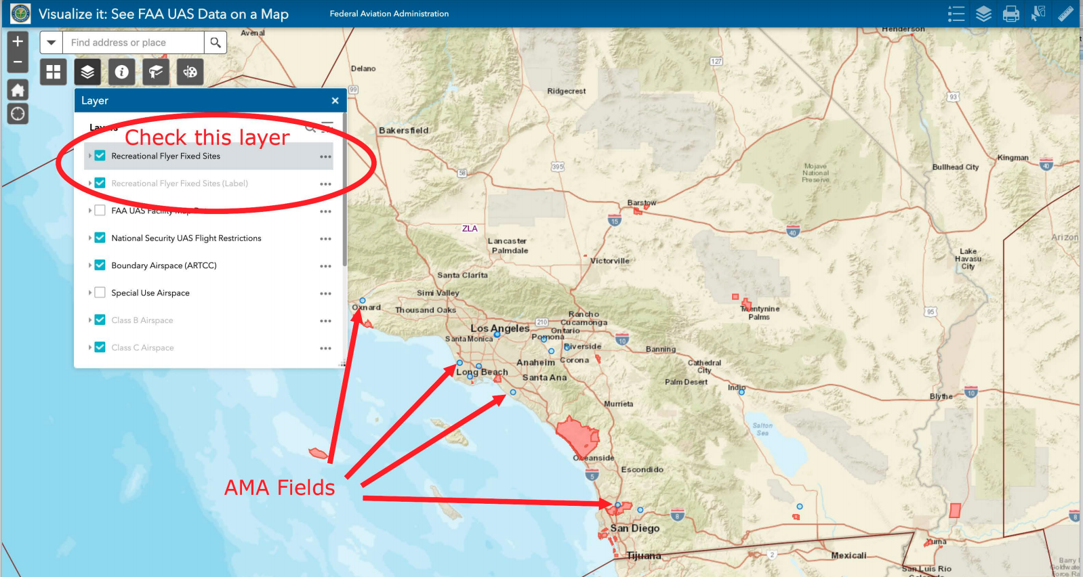Uncheck National Security UAS Flight Restrictions
Screen dimensions: 1083x577
tap(100, 238)
